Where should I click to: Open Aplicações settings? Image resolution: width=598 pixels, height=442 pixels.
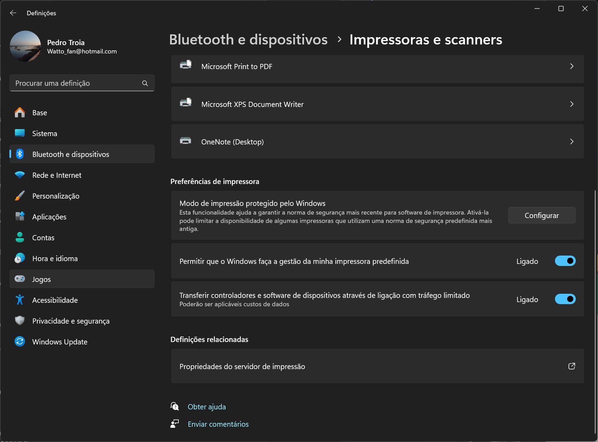click(x=82, y=217)
